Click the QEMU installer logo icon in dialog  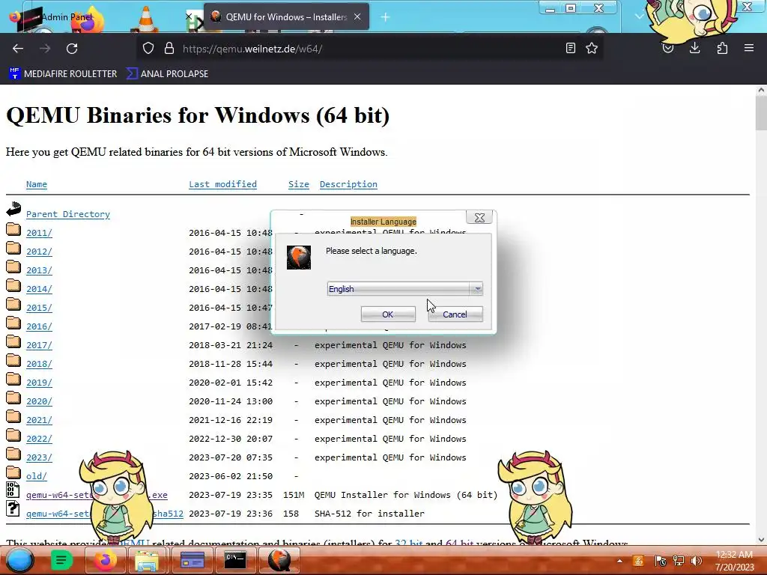pos(299,258)
